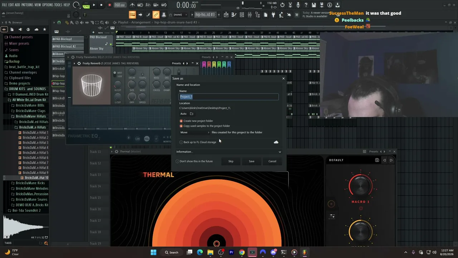This screenshot has height=258, width=458.
Task: Click the Skip button
Action: point(231,161)
